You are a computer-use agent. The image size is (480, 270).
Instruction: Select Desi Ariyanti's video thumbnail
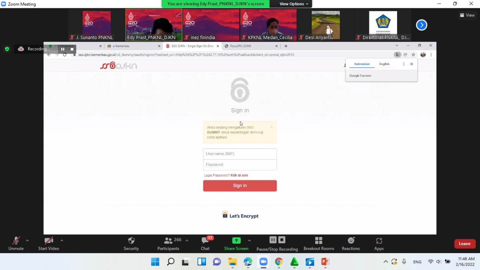click(x=325, y=25)
